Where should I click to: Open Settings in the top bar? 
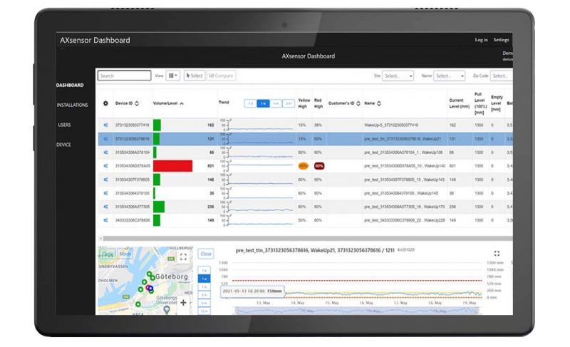click(501, 40)
